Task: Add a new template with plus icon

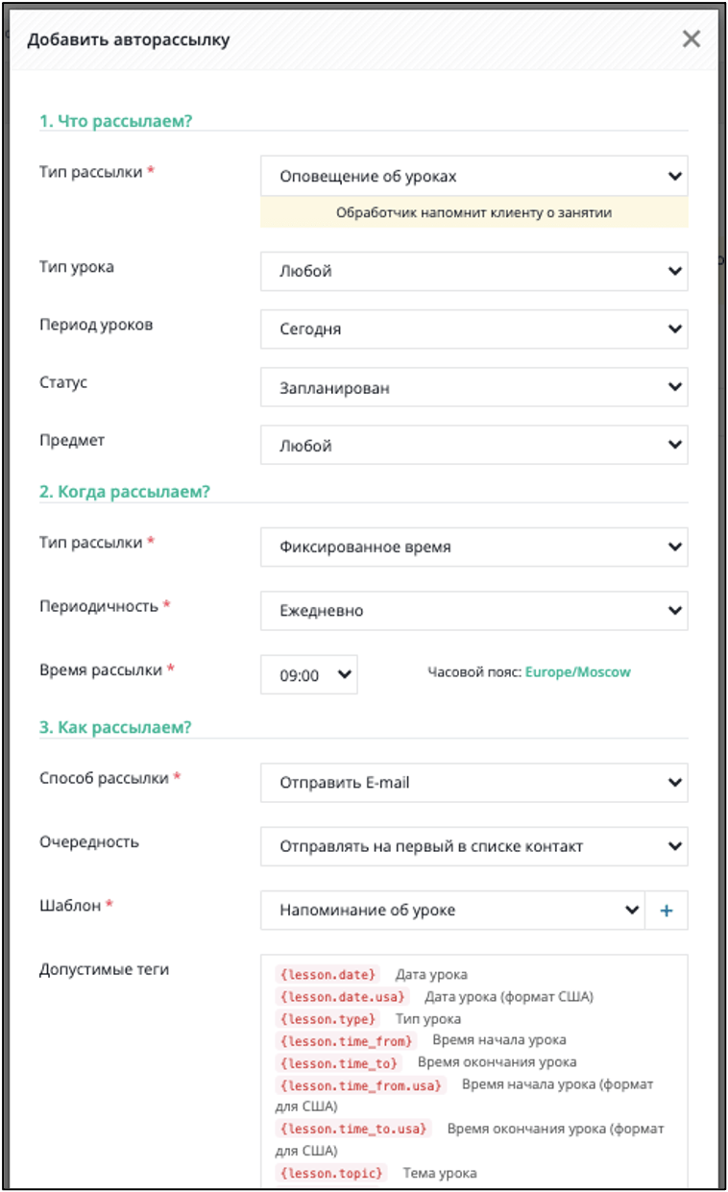Action: click(x=667, y=911)
